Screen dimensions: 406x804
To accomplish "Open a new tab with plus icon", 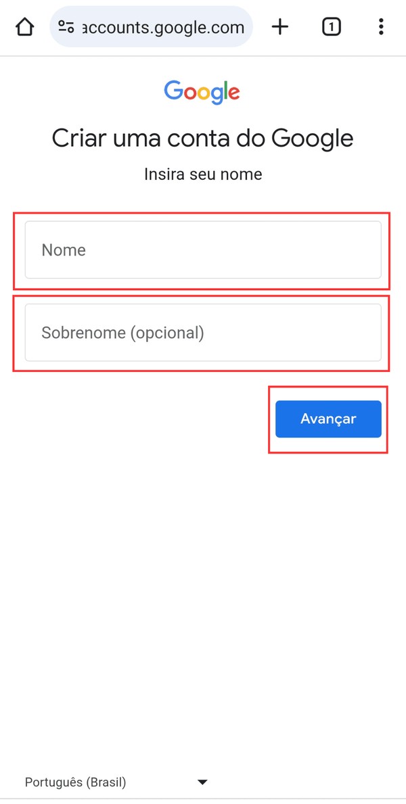I will [x=279, y=27].
